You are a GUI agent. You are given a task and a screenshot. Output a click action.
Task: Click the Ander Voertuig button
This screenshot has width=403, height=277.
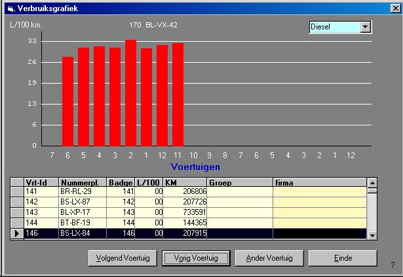click(x=265, y=258)
